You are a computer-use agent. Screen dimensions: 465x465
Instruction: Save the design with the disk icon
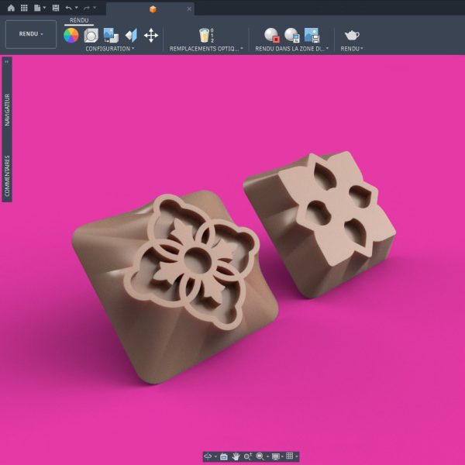(56, 8)
